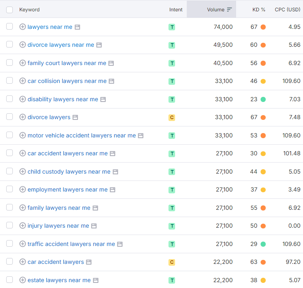Tick checkbox for 'family court lawyers near me'
This screenshot has height=288, width=303.
point(10,62)
